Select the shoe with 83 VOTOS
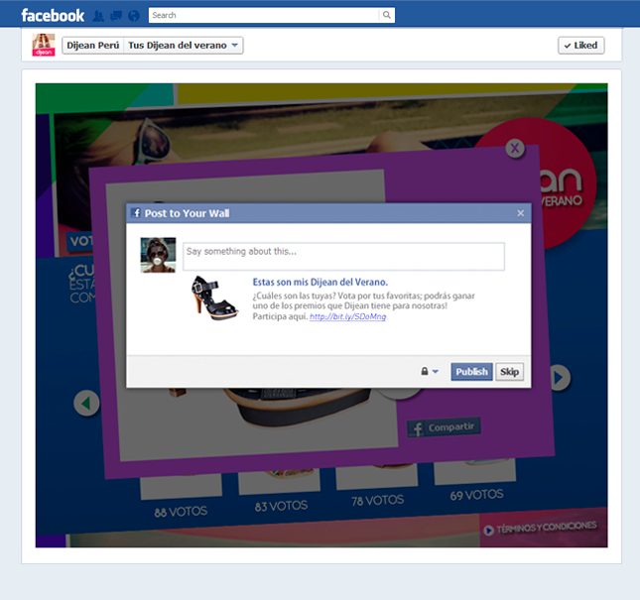The height and width of the screenshot is (600, 640). tap(279, 480)
